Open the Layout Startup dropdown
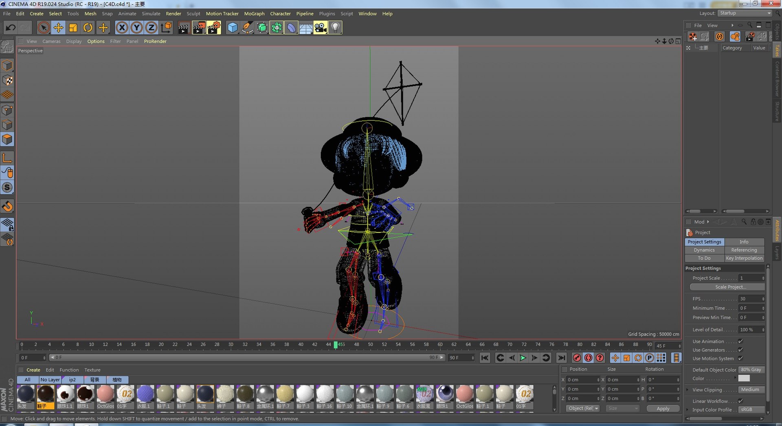Viewport: 782px width, 426px height. click(x=745, y=13)
